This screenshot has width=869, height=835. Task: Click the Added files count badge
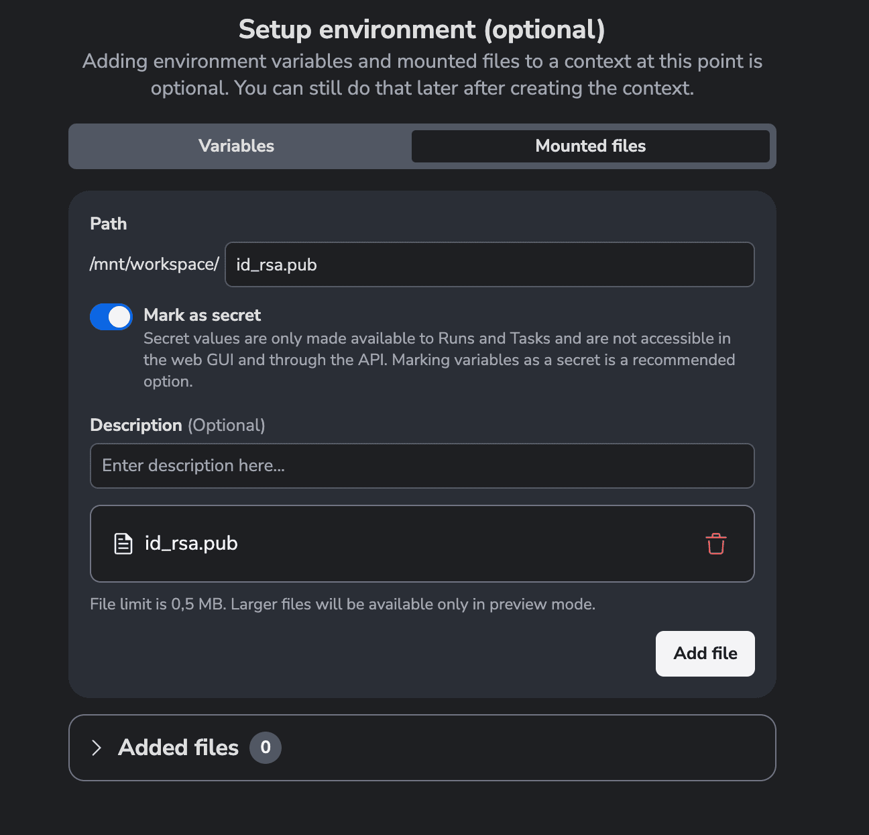(x=266, y=748)
